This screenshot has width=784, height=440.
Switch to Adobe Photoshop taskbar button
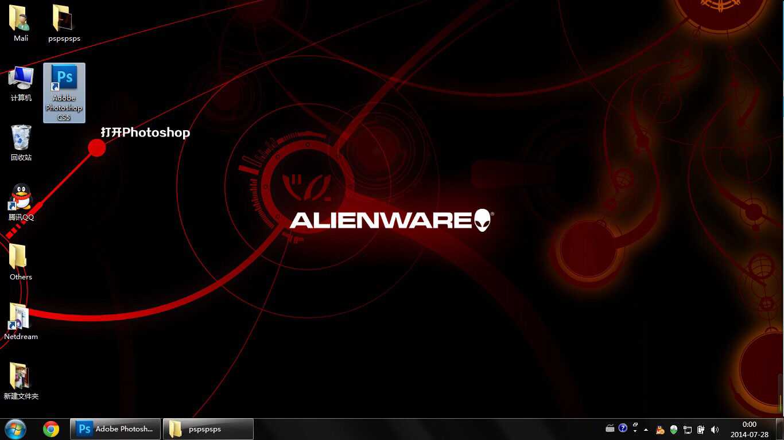coord(115,429)
